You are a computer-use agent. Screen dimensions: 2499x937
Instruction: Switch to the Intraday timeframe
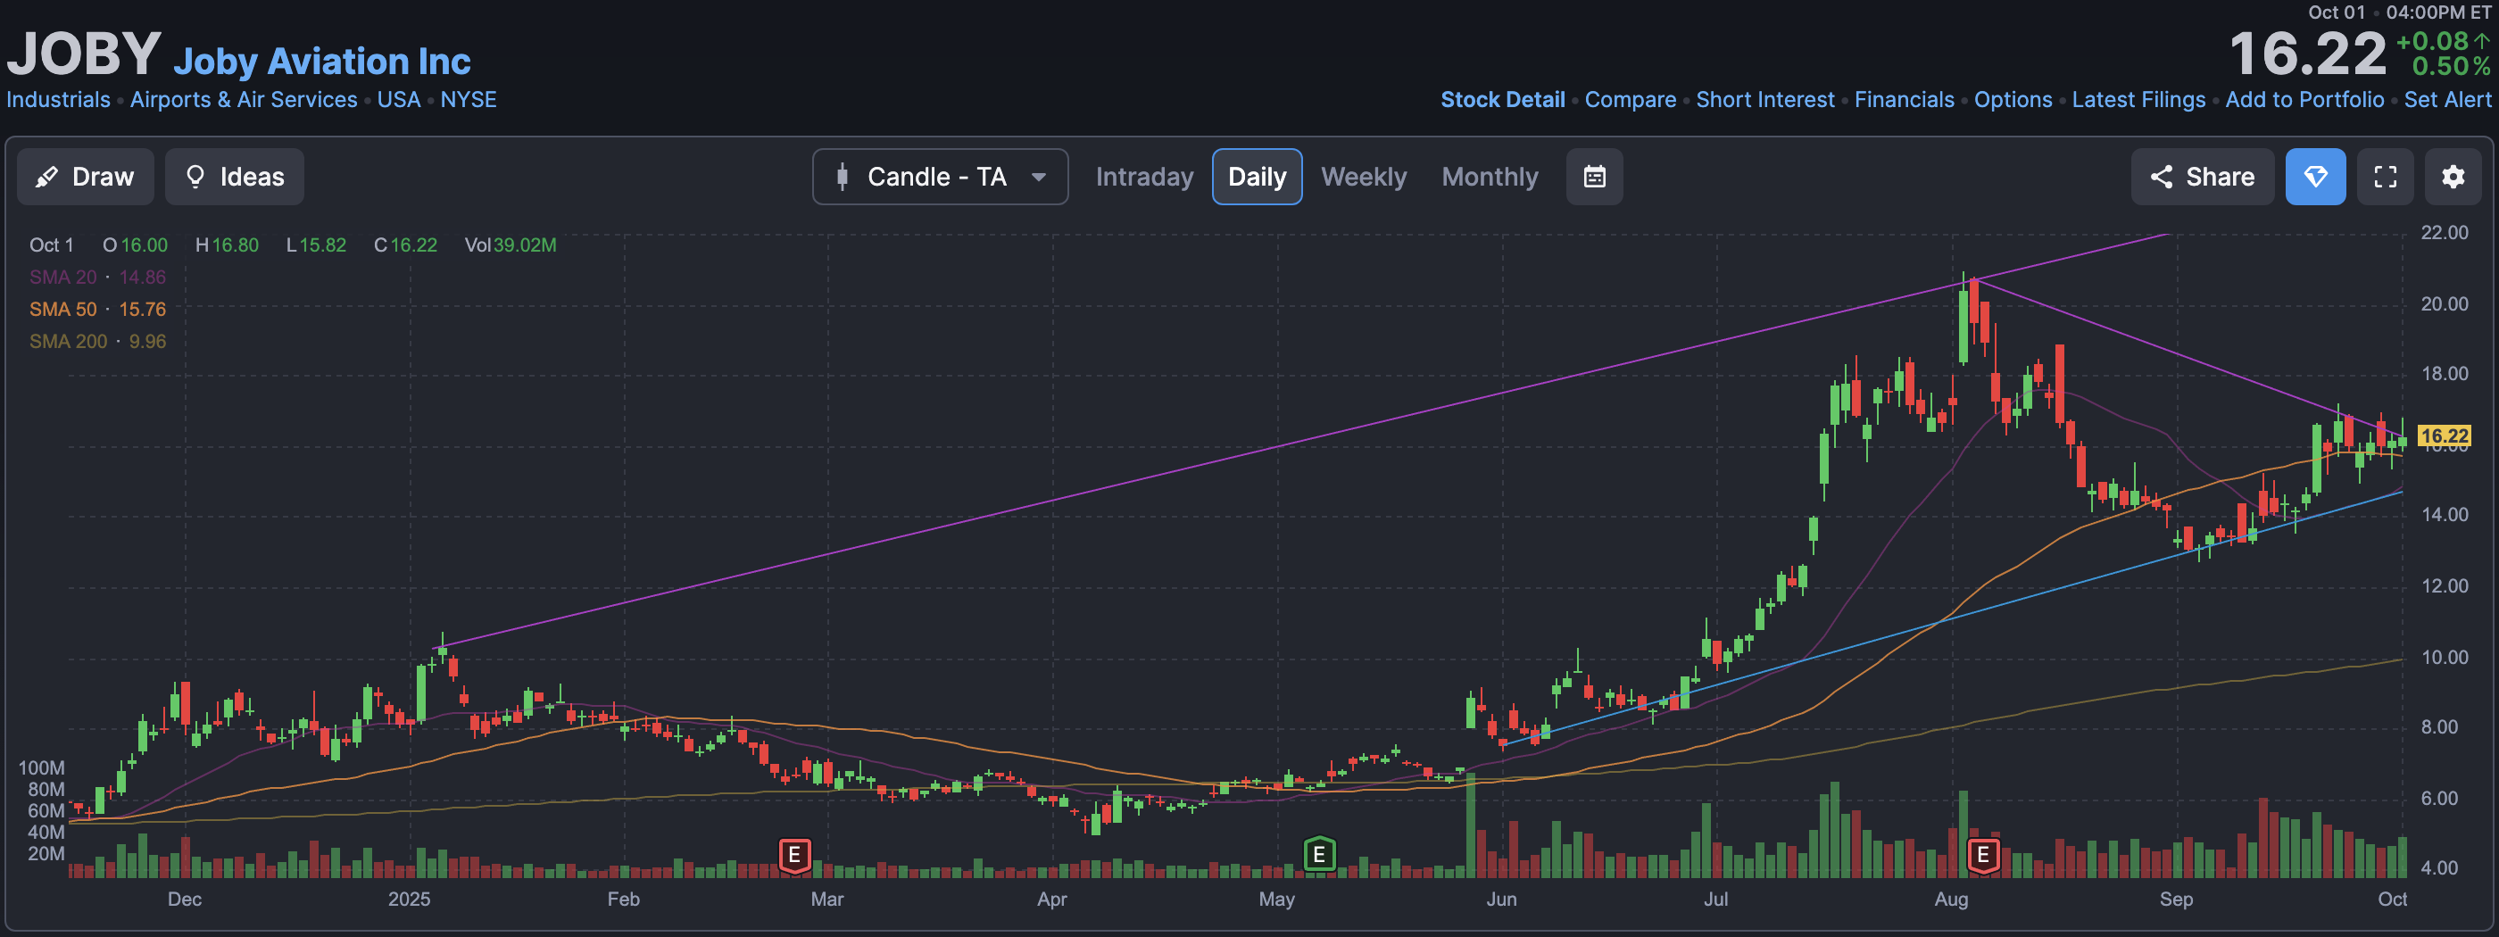point(1144,177)
